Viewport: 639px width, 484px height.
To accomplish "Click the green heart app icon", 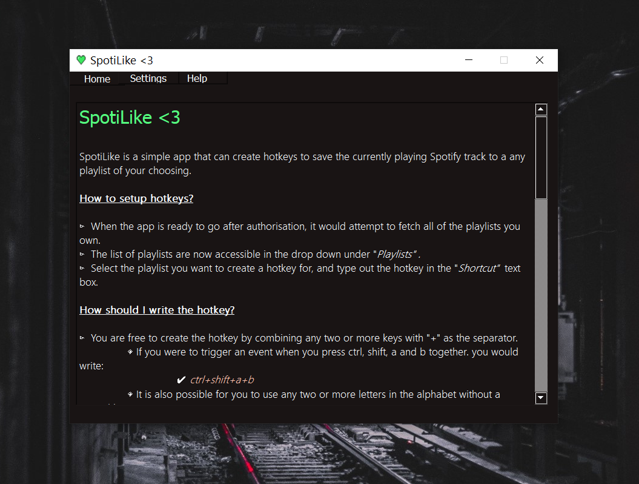I will click(x=81, y=61).
